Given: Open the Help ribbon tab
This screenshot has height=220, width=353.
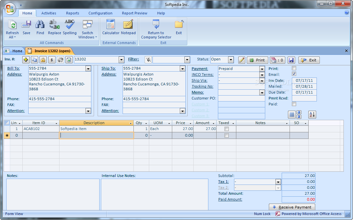Looking at the screenshot, I should coord(161,13).
